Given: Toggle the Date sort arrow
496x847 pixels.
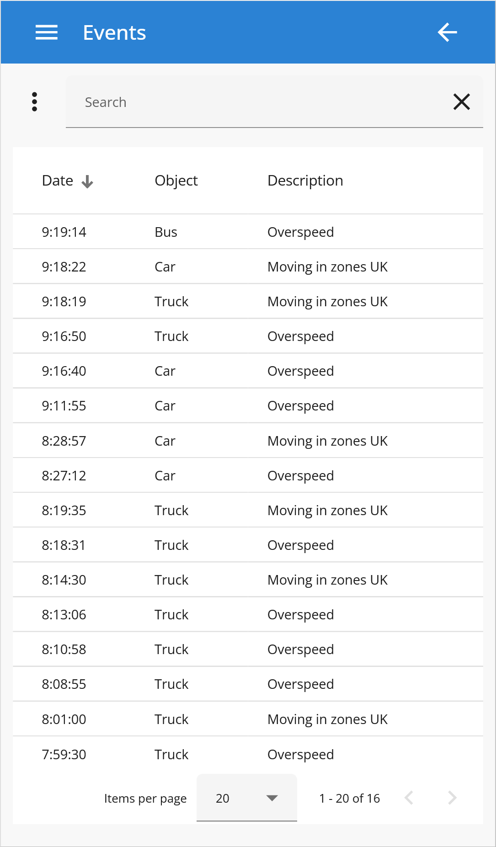Looking at the screenshot, I should [87, 181].
